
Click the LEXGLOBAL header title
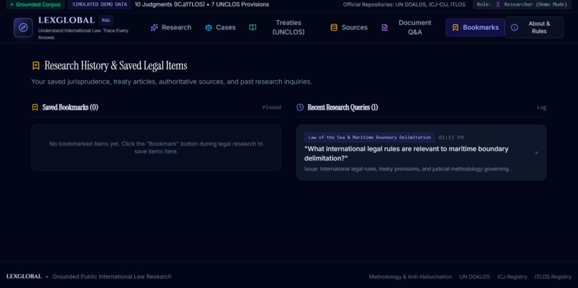point(67,20)
